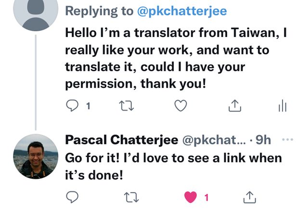Viewport: 308px width, 214px height.
Task: Open more options on Pascal's reply
Action: click(x=287, y=140)
